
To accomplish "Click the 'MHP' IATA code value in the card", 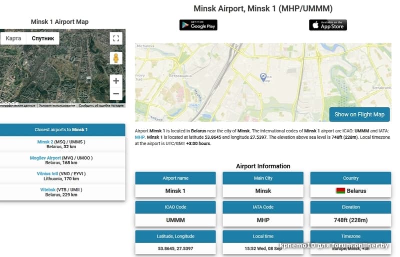I will coord(263,220).
